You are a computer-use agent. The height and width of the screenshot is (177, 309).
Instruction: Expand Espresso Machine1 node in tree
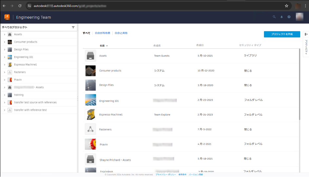(x=5, y=65)
